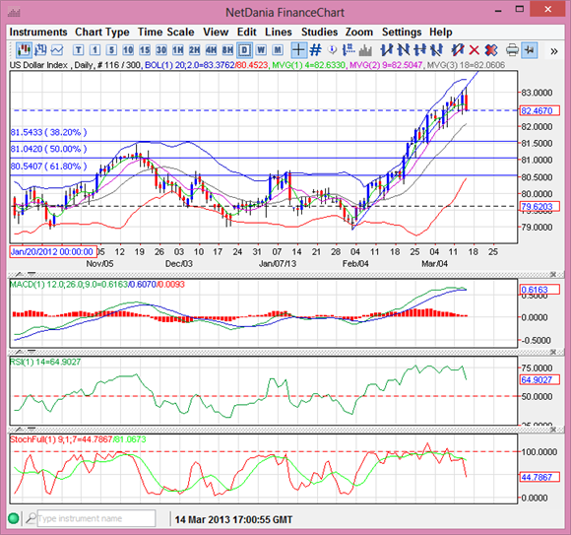Click the printer icon
The height and width of the screenshot is (535, 571).
point(512,50)
